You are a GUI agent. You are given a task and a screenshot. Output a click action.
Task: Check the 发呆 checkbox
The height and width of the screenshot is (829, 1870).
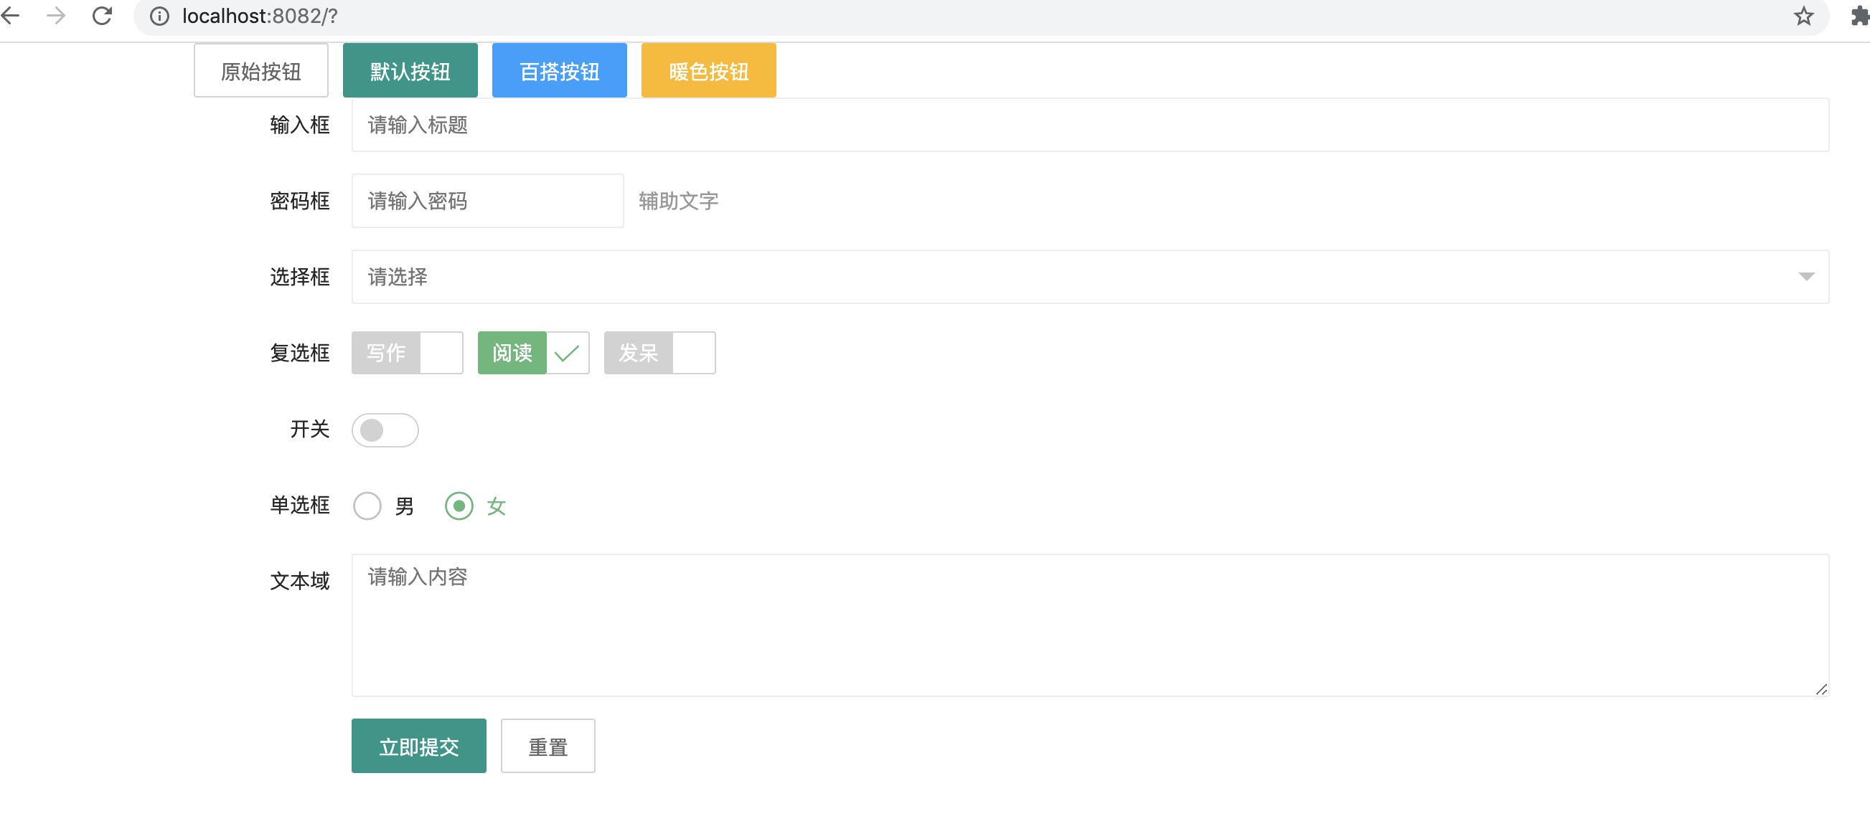pos(659,354)
